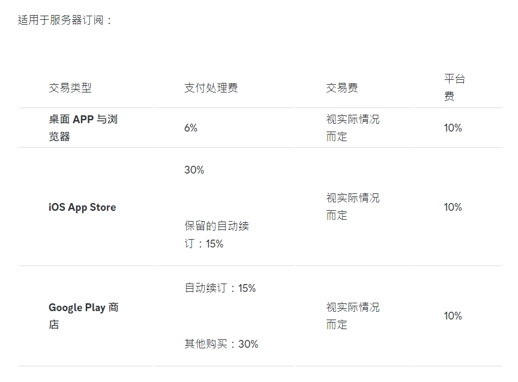518x382 pixels.
Task: Click the divider line below the header row
Action: point(260,108)
